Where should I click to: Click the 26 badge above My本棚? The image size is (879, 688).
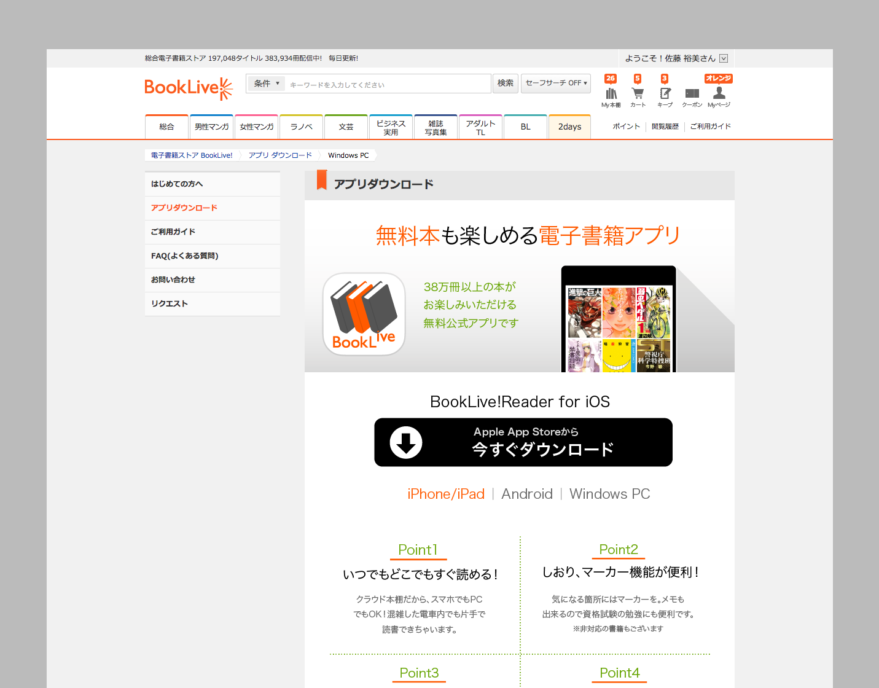[610, 78]
